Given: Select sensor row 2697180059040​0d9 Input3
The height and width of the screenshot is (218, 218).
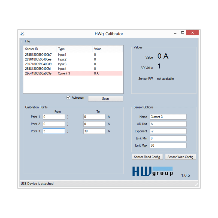Looking at the screenshot, I should click(73, 64).
